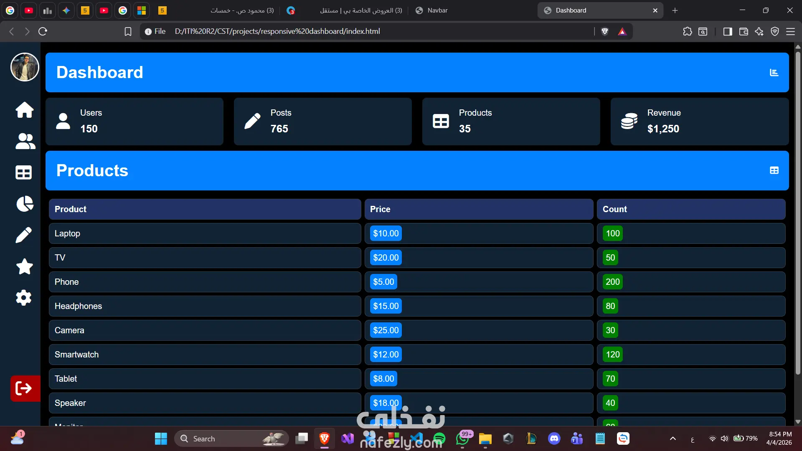Open the settings gear sidebar icon
The image size is (802, 451).
tap(24, 298)
